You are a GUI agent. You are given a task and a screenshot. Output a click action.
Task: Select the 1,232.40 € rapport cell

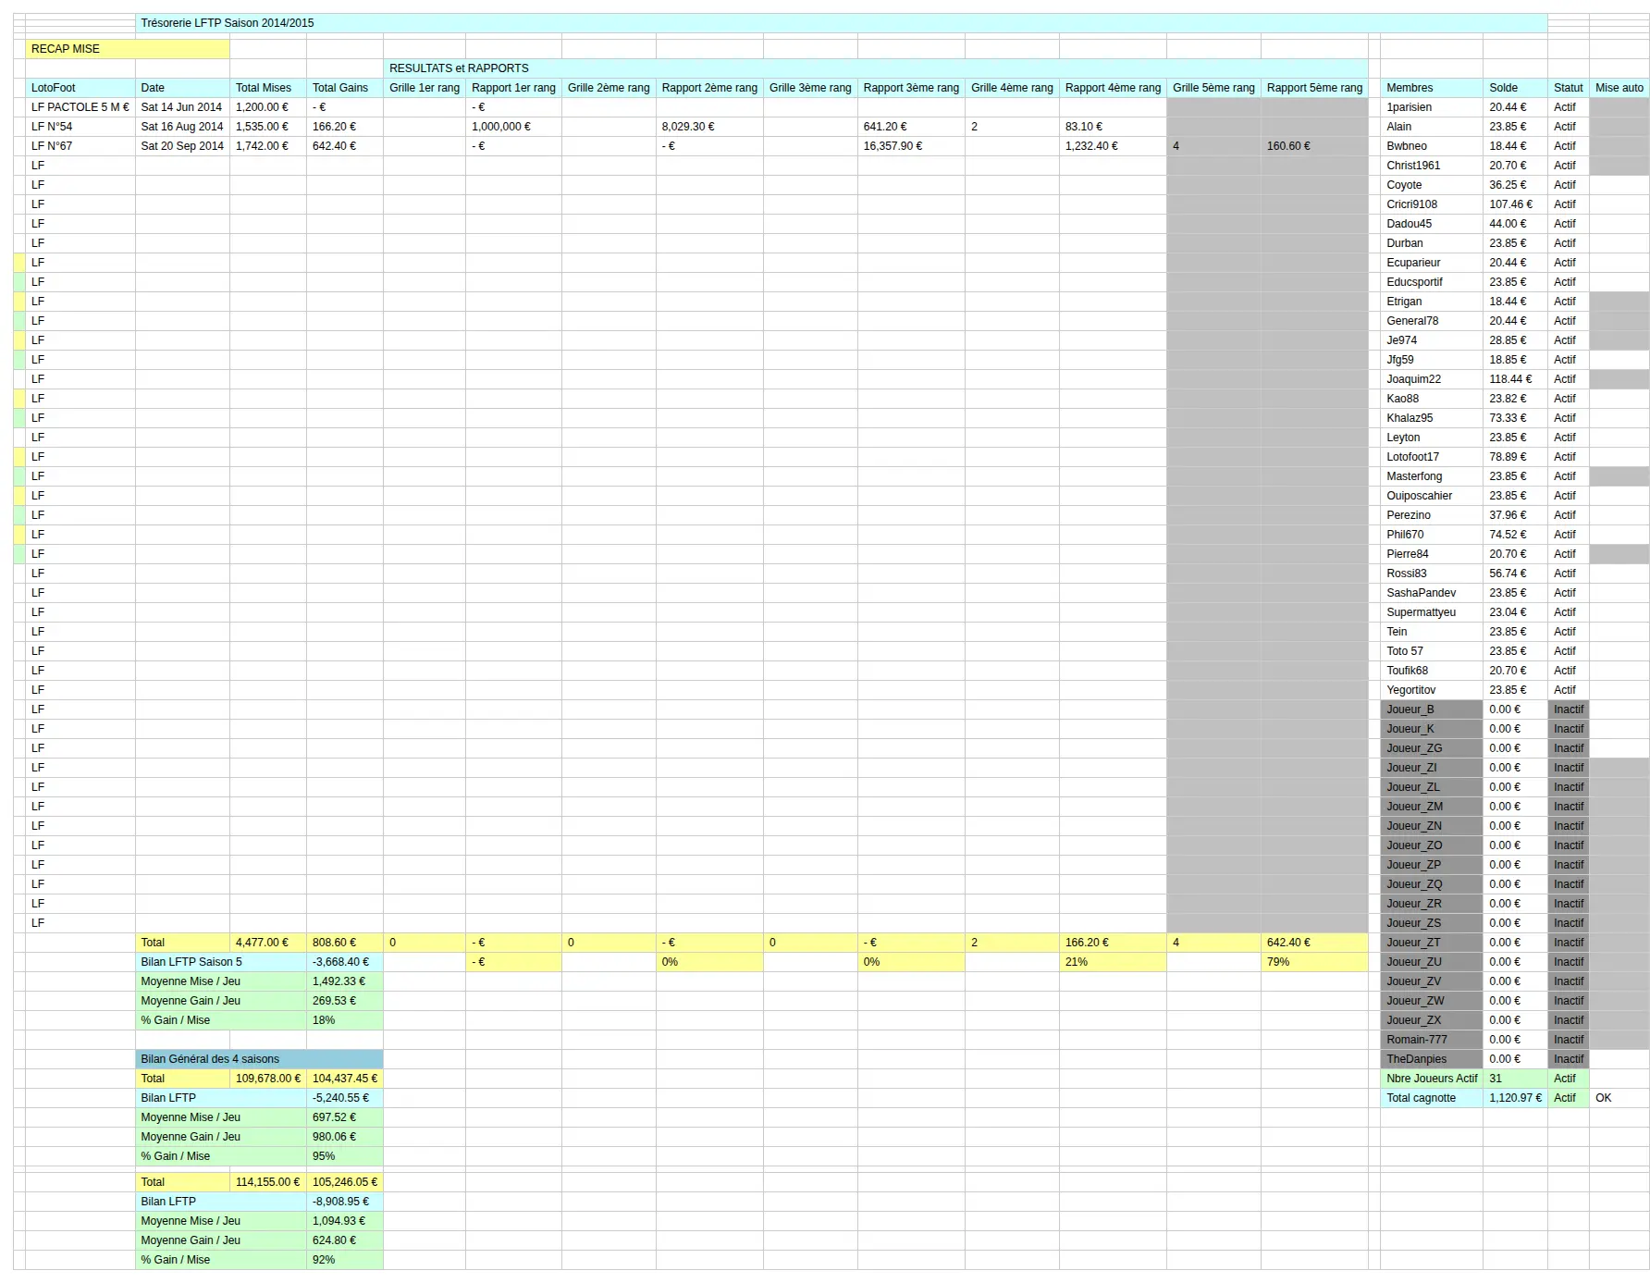(x=1113, y=146)
